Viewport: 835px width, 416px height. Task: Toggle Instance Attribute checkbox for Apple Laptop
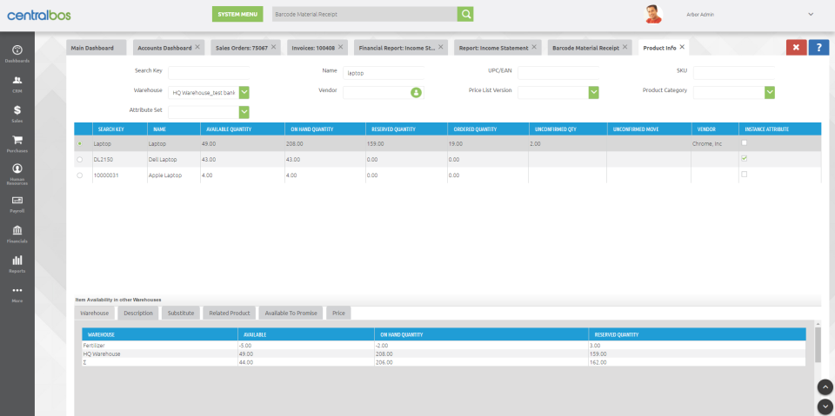pos(745,174)
